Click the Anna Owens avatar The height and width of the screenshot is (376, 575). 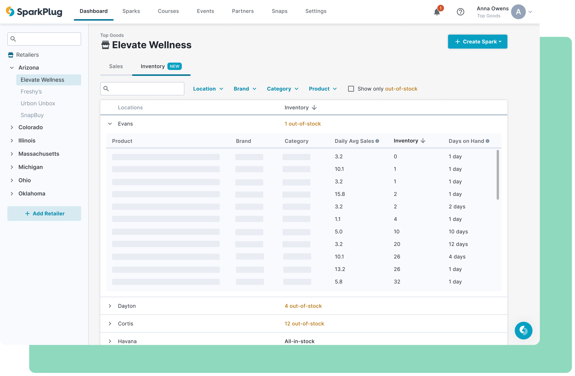click(518, 12)
